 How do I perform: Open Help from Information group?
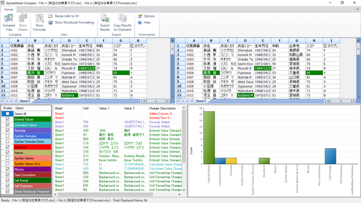[x=147, y=23]
